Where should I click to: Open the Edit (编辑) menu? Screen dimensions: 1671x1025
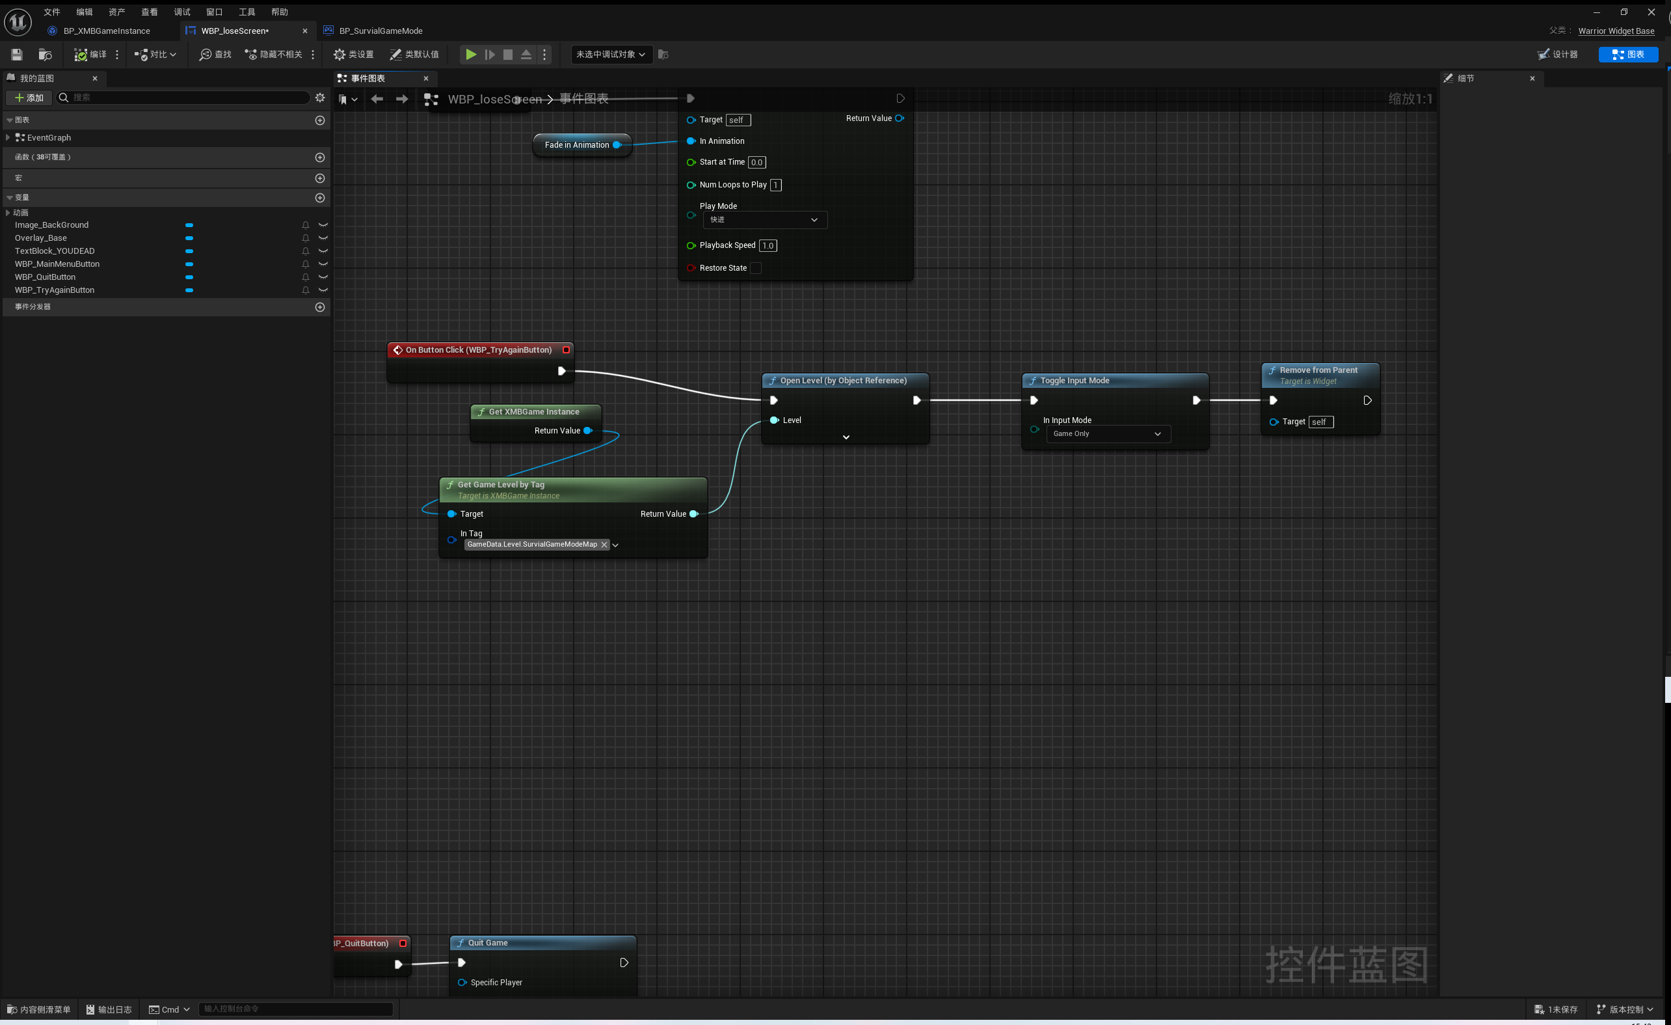85,12
